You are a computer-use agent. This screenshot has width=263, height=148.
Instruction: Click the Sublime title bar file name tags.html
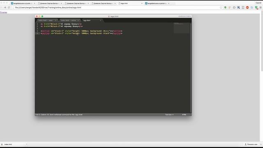(114, 16)
